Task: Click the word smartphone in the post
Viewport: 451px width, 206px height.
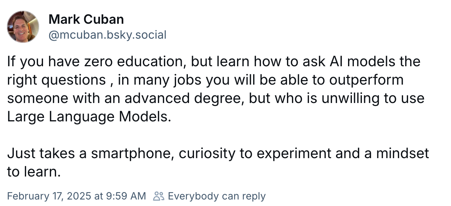Action: tap(133, 154)
